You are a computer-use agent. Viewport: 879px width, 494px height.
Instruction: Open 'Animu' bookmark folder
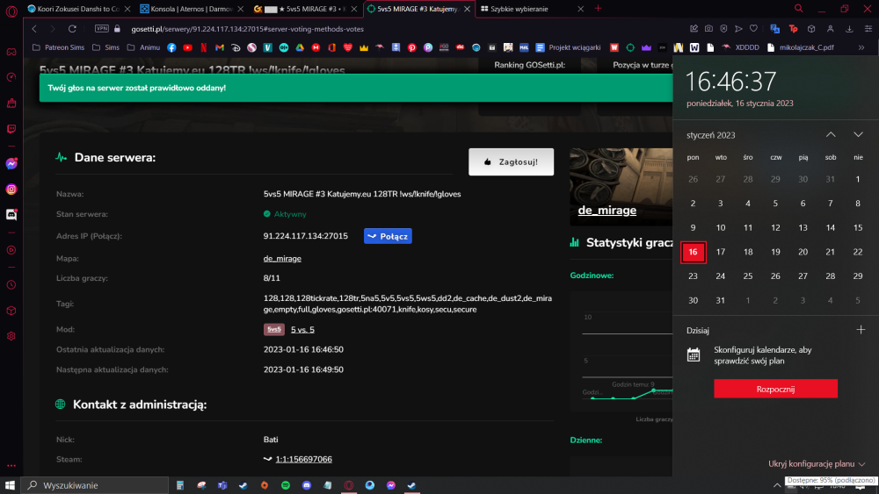tap(143, 47)
